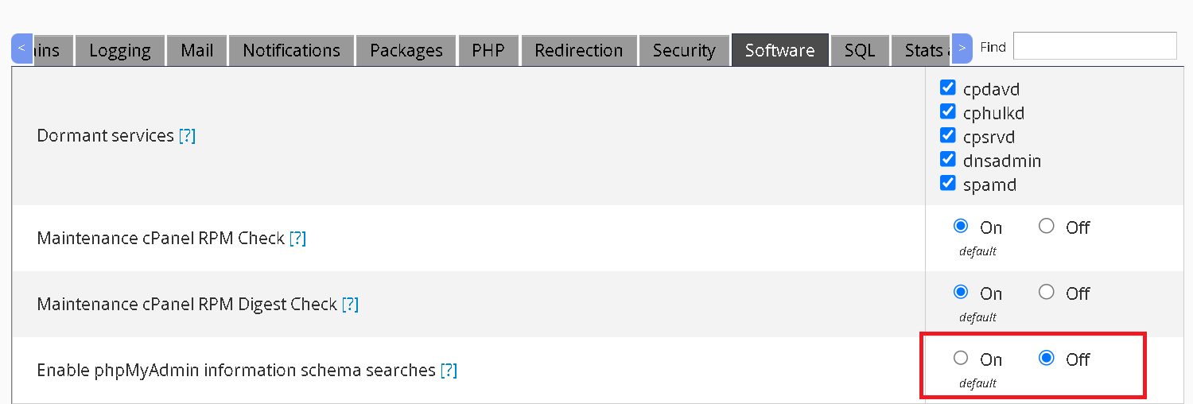Screen dimensions: 1193x404
Task: Enable phpMyAdmin information schema searches On
Action: point(961,359)
